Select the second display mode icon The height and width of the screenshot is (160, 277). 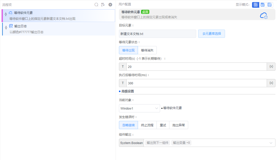[262, 5]
